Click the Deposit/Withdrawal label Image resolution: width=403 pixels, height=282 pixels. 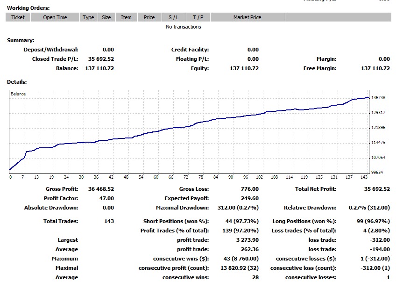click(51, 50)
